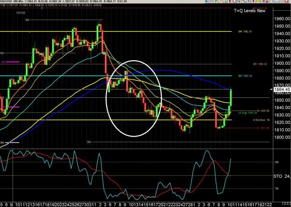
Task: Click the stochastic 750 scale label
Action: pos(277,189)
